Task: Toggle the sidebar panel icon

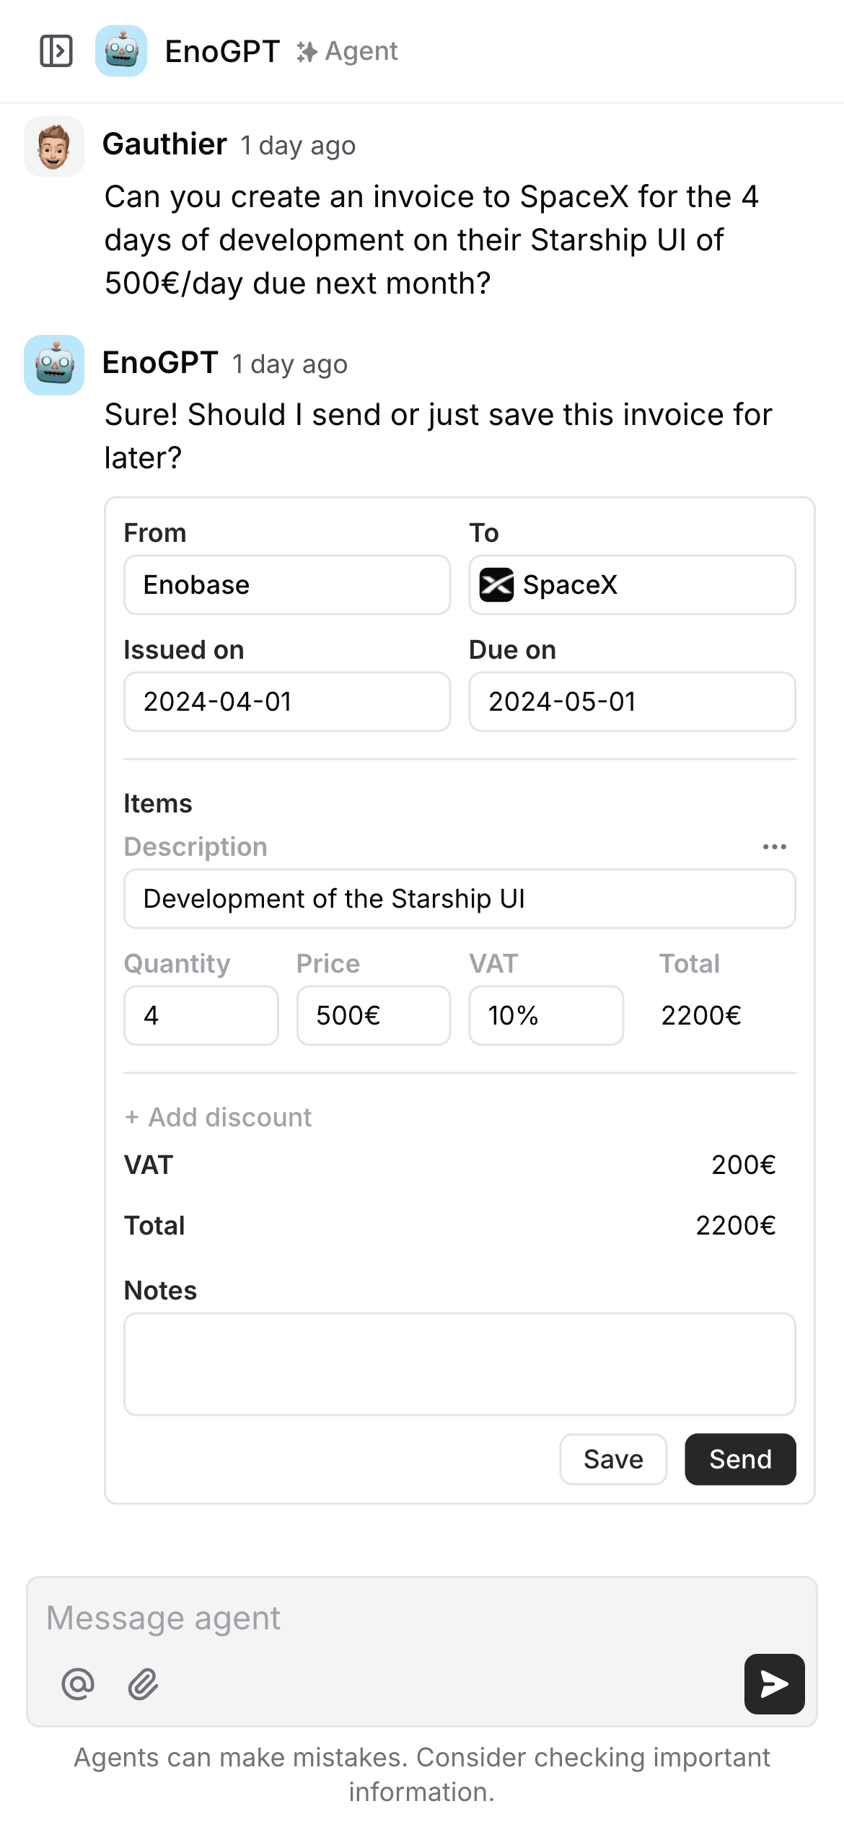Action: click(x=56, y=51)
